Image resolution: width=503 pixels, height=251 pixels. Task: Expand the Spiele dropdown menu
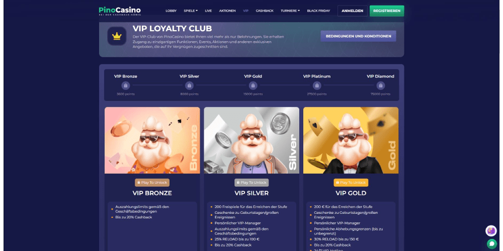(x=191, y=11)
